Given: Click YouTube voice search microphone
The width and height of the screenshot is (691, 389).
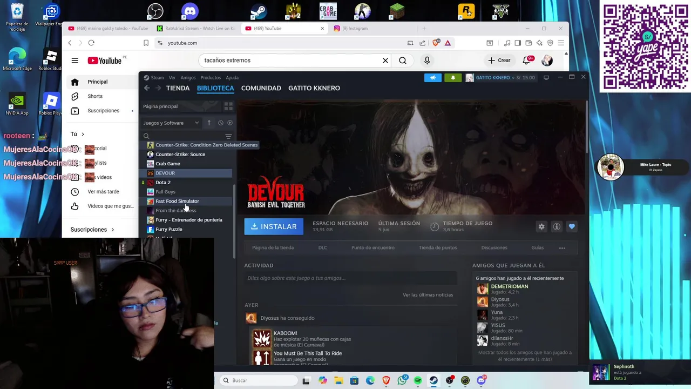Looking at the screenshot, I should pyautogui.click(x=427, y=61).
